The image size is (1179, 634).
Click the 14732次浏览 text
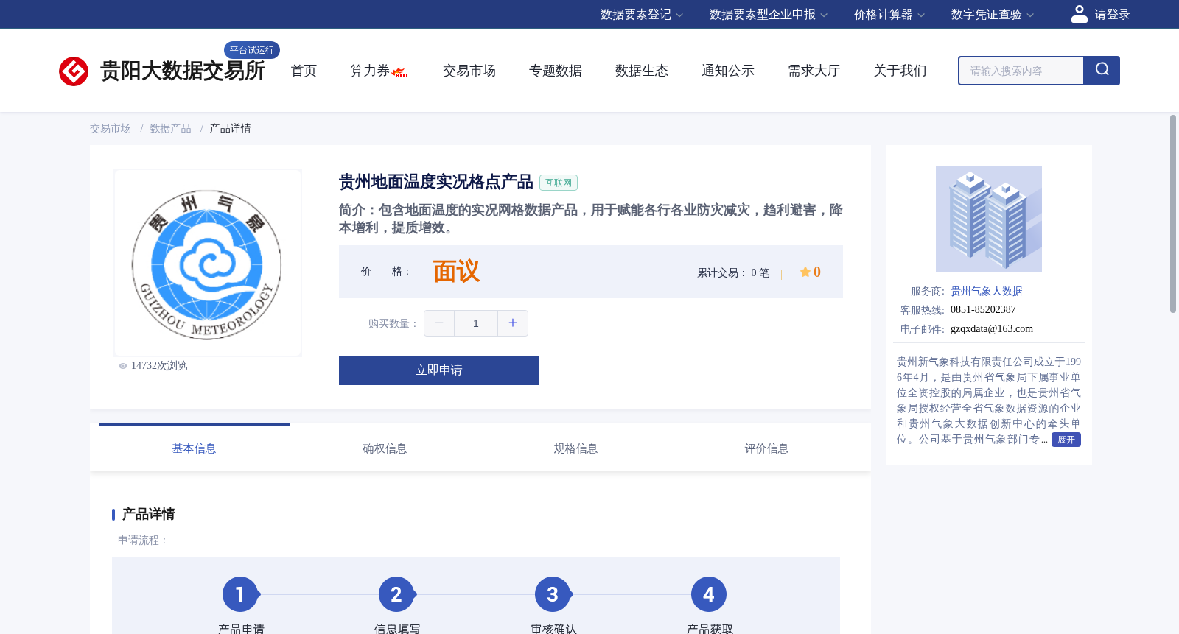click(159, 366)
